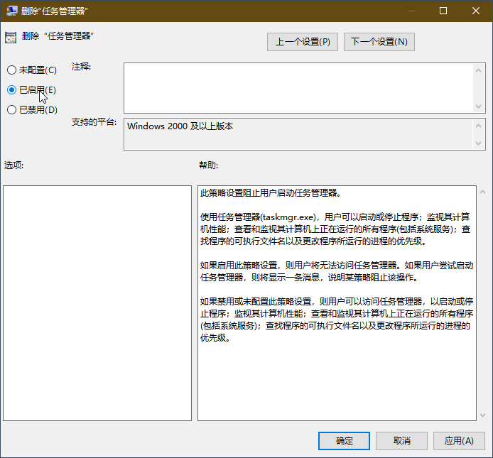Screen dimensions: 493x458
Task: Click the heading text 删除 "任务管理器"
Action: (58, 36)
